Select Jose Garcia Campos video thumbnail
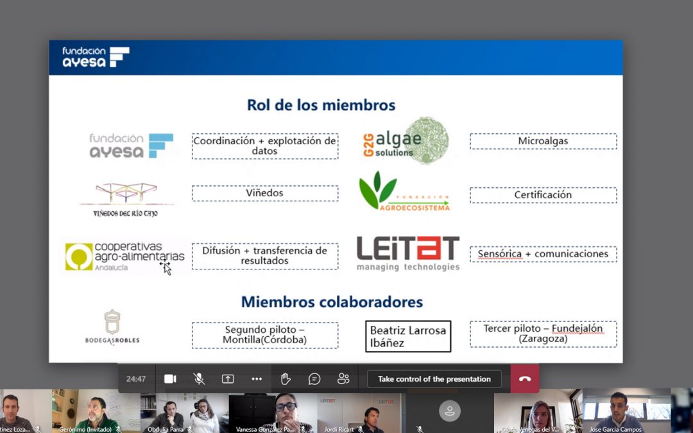The image size is (693, 433). pos(626,411)
